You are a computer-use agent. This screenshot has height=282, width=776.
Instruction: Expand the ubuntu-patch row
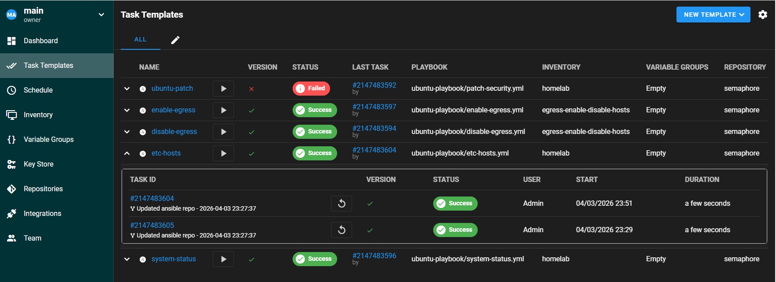click(127, 89)
